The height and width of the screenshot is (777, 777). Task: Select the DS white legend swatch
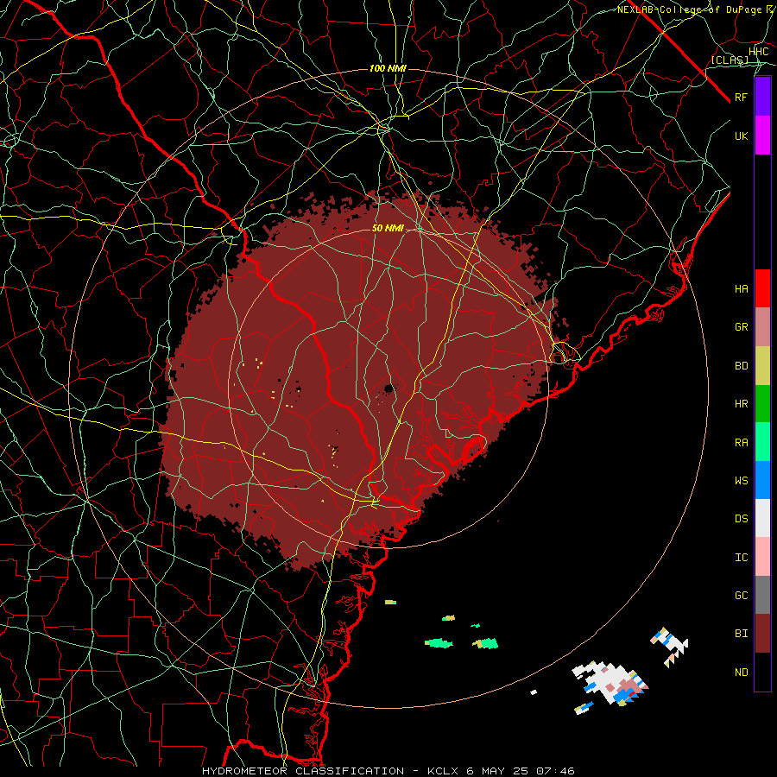click(x=762, y=518)
